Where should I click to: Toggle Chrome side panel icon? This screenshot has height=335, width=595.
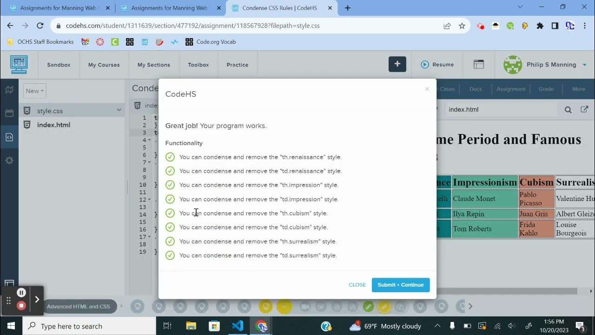pos(555,26)
